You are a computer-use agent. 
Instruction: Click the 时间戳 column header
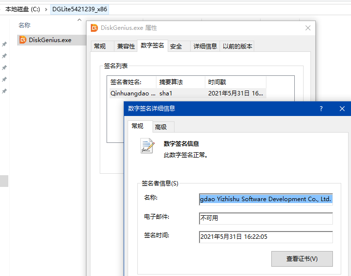coord(236,82)
